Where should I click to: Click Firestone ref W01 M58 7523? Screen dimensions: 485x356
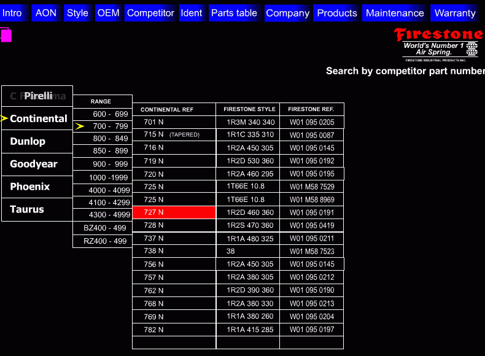click(x=312, y=251)
